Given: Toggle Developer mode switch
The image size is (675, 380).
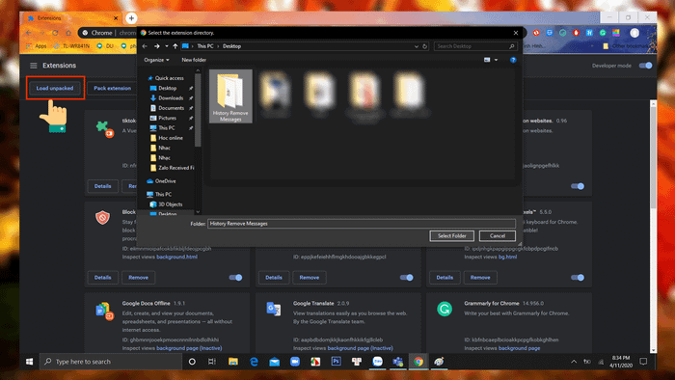Looking at the screenshot, I should pos(646,66).
